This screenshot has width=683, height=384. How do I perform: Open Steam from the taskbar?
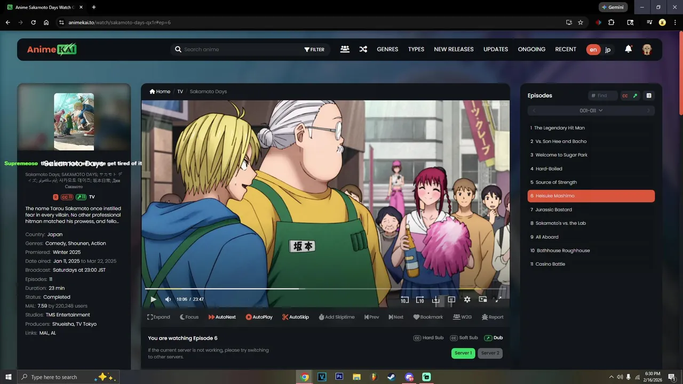[x=391, y=377]
